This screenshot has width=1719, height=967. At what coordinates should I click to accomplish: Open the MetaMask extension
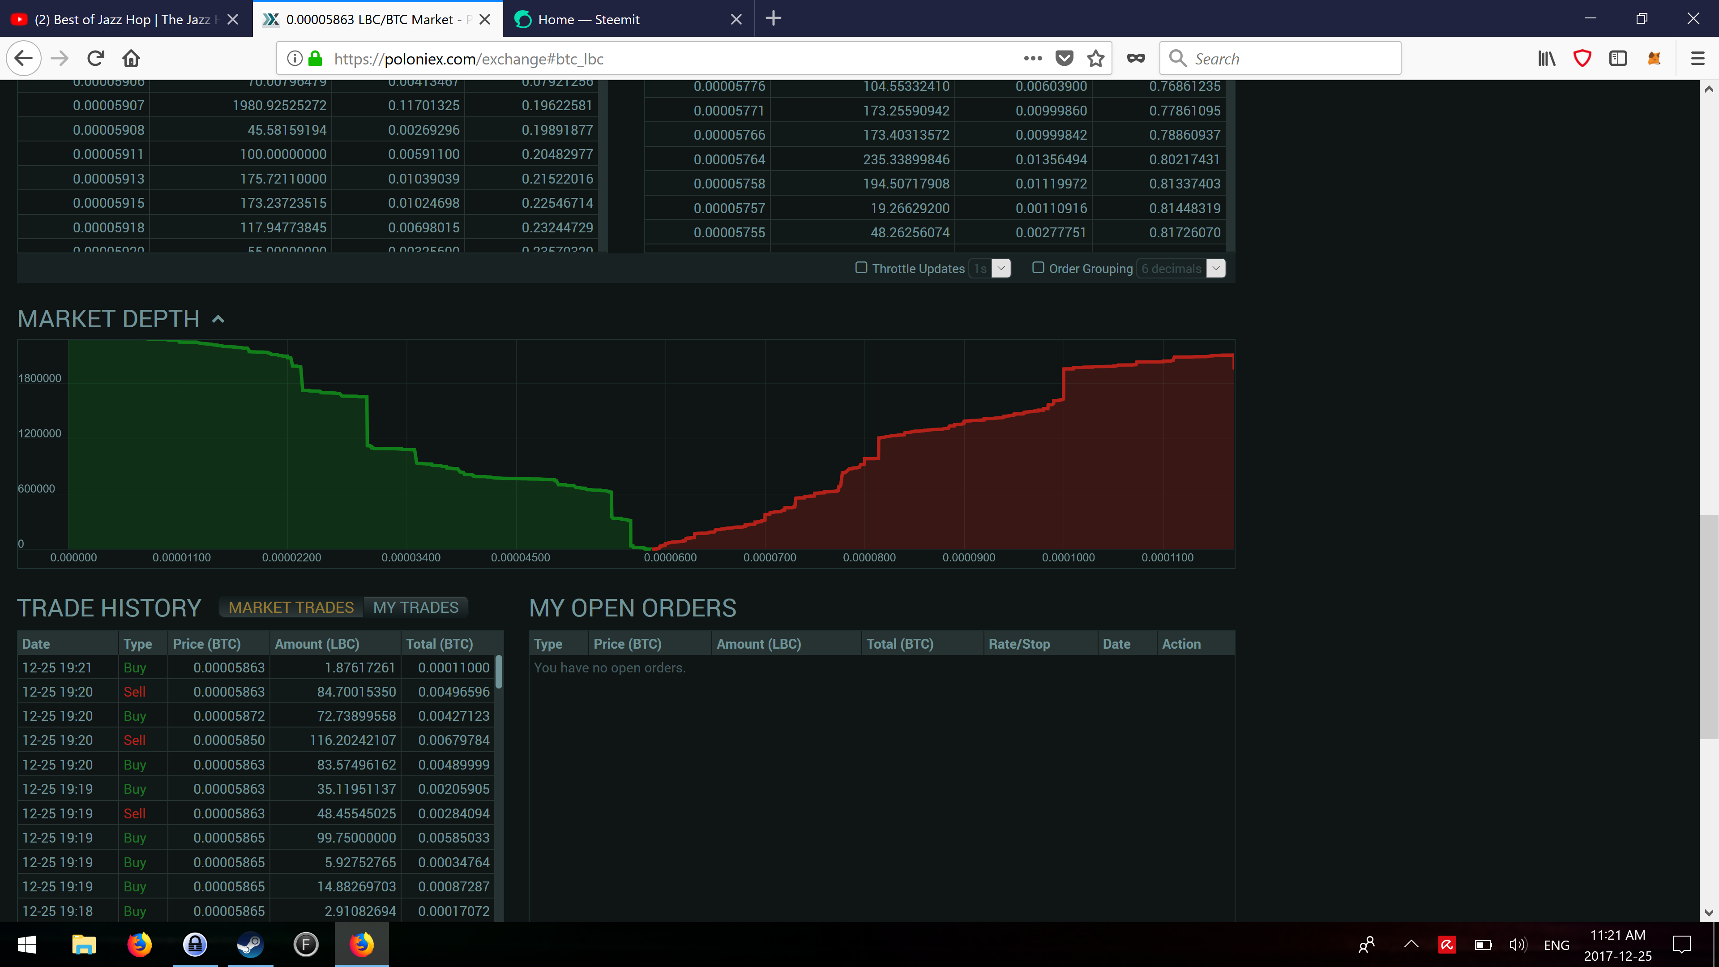point(1654,58)
